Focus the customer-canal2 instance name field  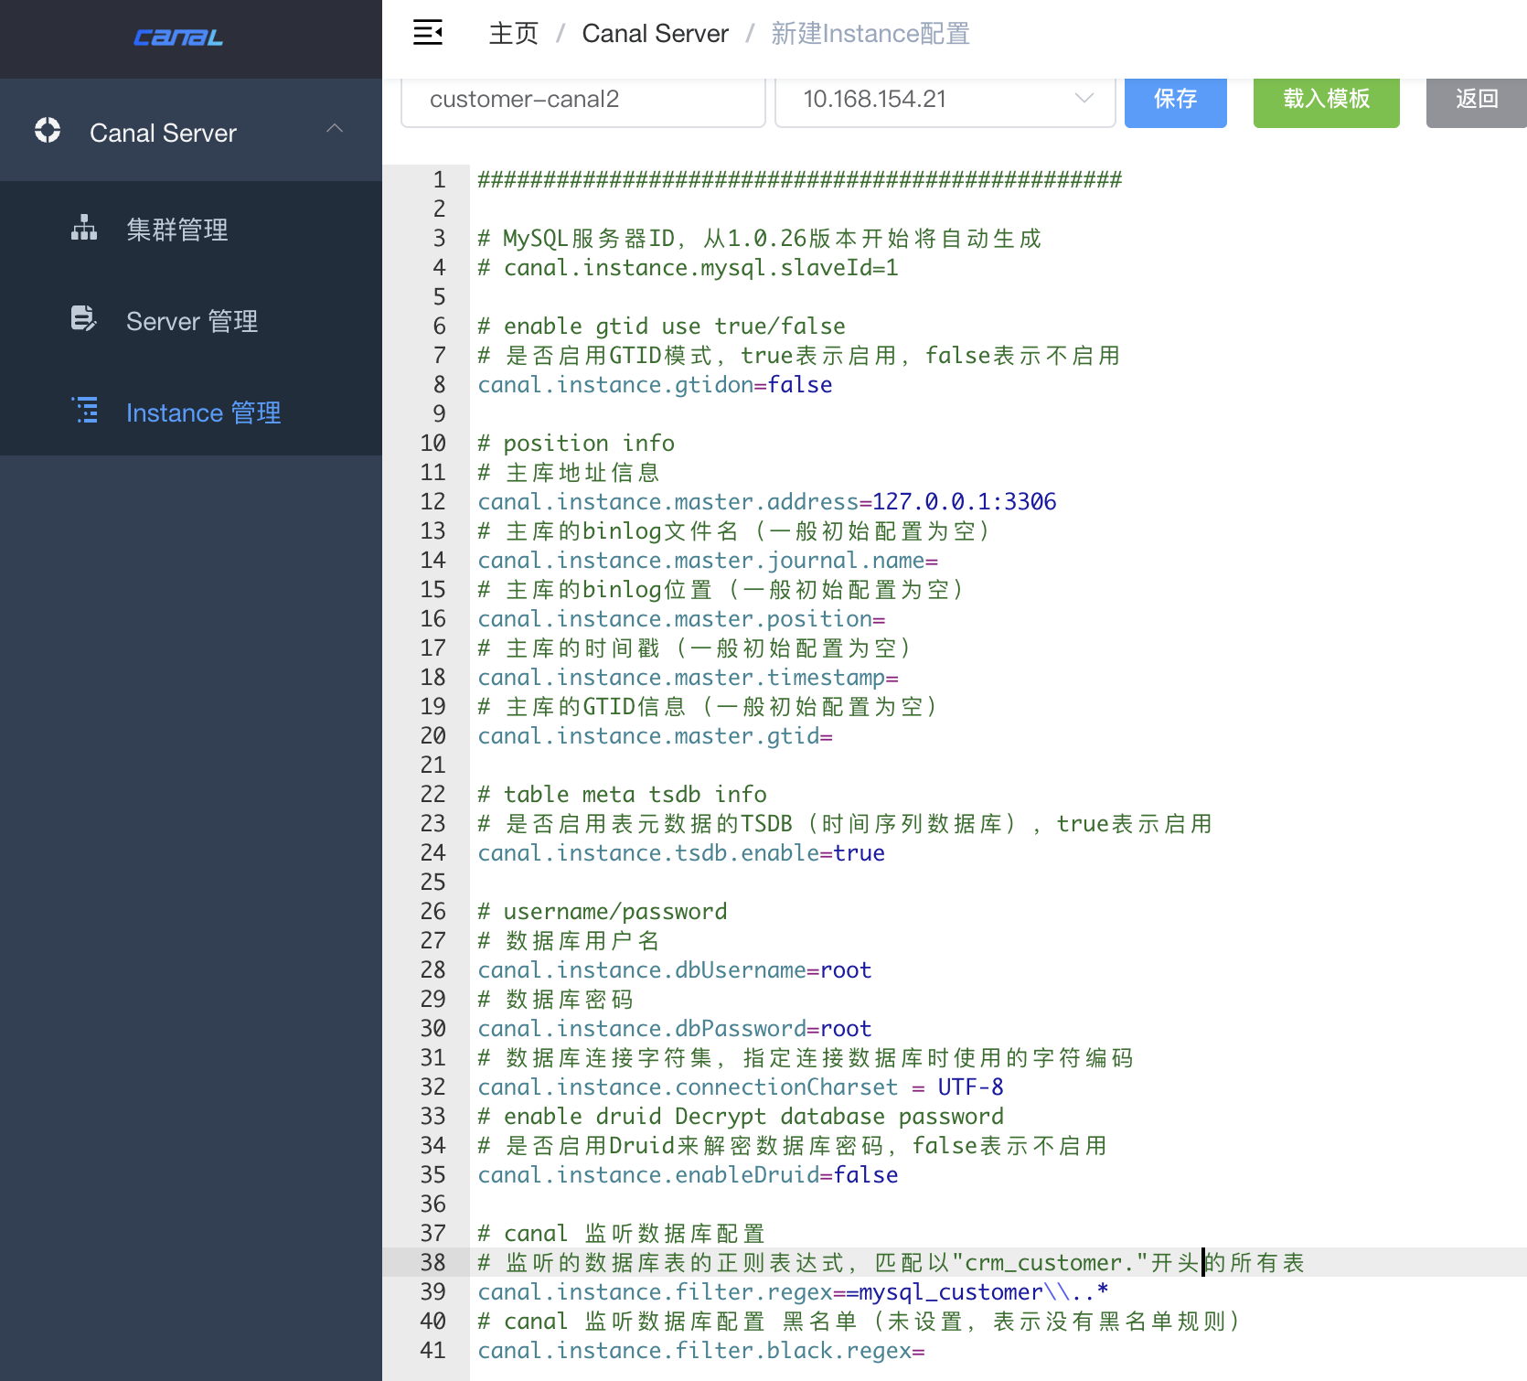pos(583,100)
